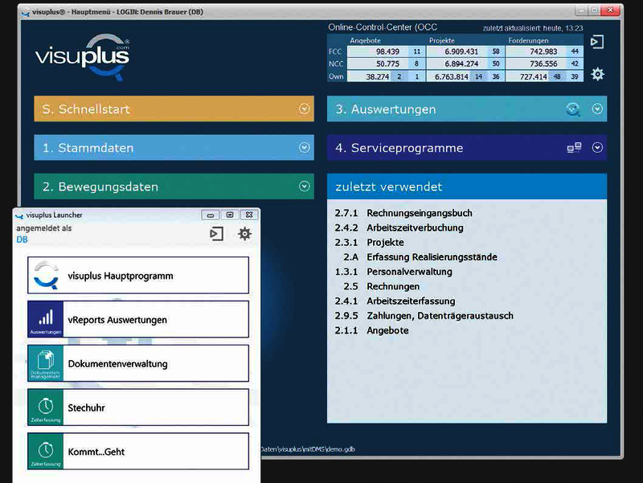Open recent item 2.7.1 Rechnungseingangsbuch
Screen dimensions: 643x483
[x=403, y=213]
